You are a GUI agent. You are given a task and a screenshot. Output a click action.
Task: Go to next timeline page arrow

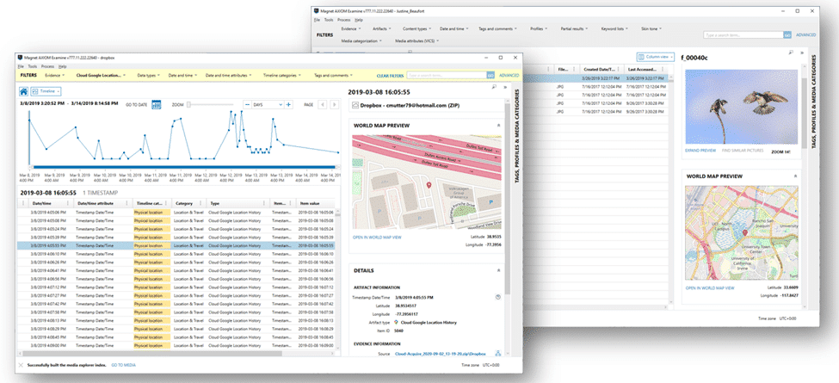coord(333,105)
